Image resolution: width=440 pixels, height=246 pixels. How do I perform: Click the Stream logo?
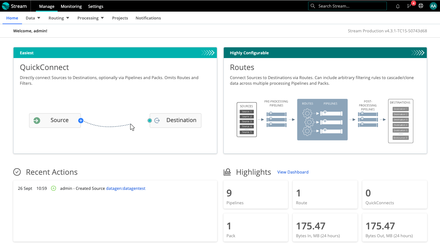tap(14, 6)
